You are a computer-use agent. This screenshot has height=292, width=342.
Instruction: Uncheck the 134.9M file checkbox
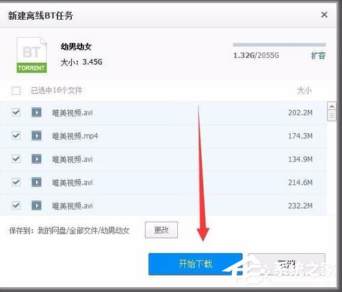click(16, 159)
